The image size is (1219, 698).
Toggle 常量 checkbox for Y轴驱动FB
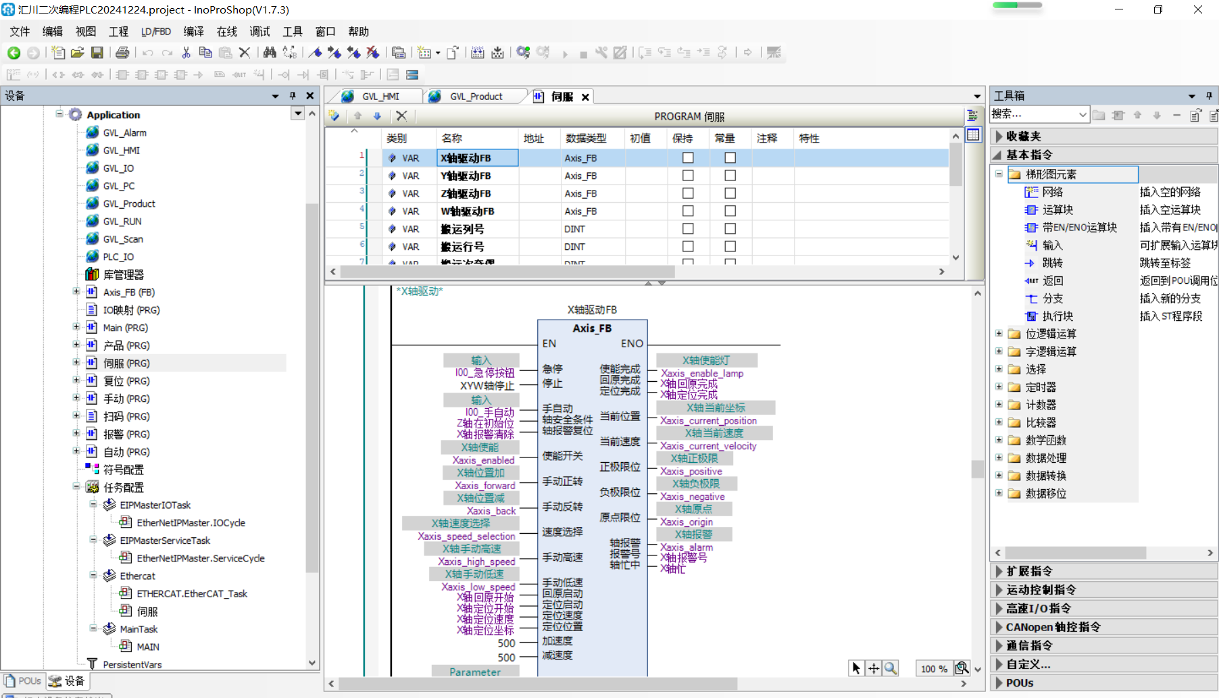click(730, 176)
